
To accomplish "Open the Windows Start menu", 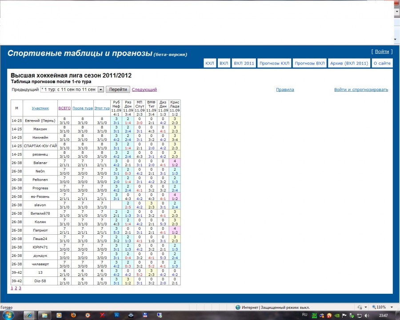I will tap(8, 315).
